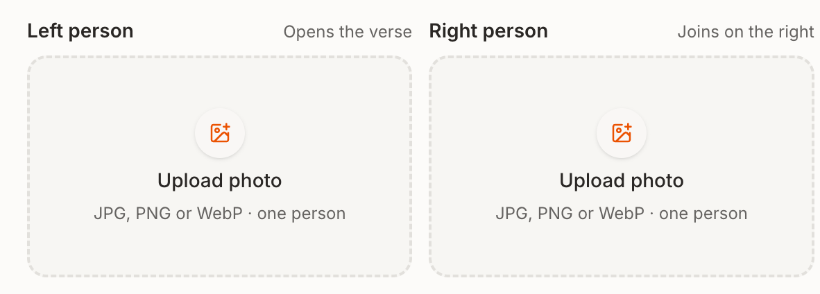The width and height of the screenshot is (820, 294).
Task: Click "one person" note in the left upload box
Action: [x=301, y=214]
